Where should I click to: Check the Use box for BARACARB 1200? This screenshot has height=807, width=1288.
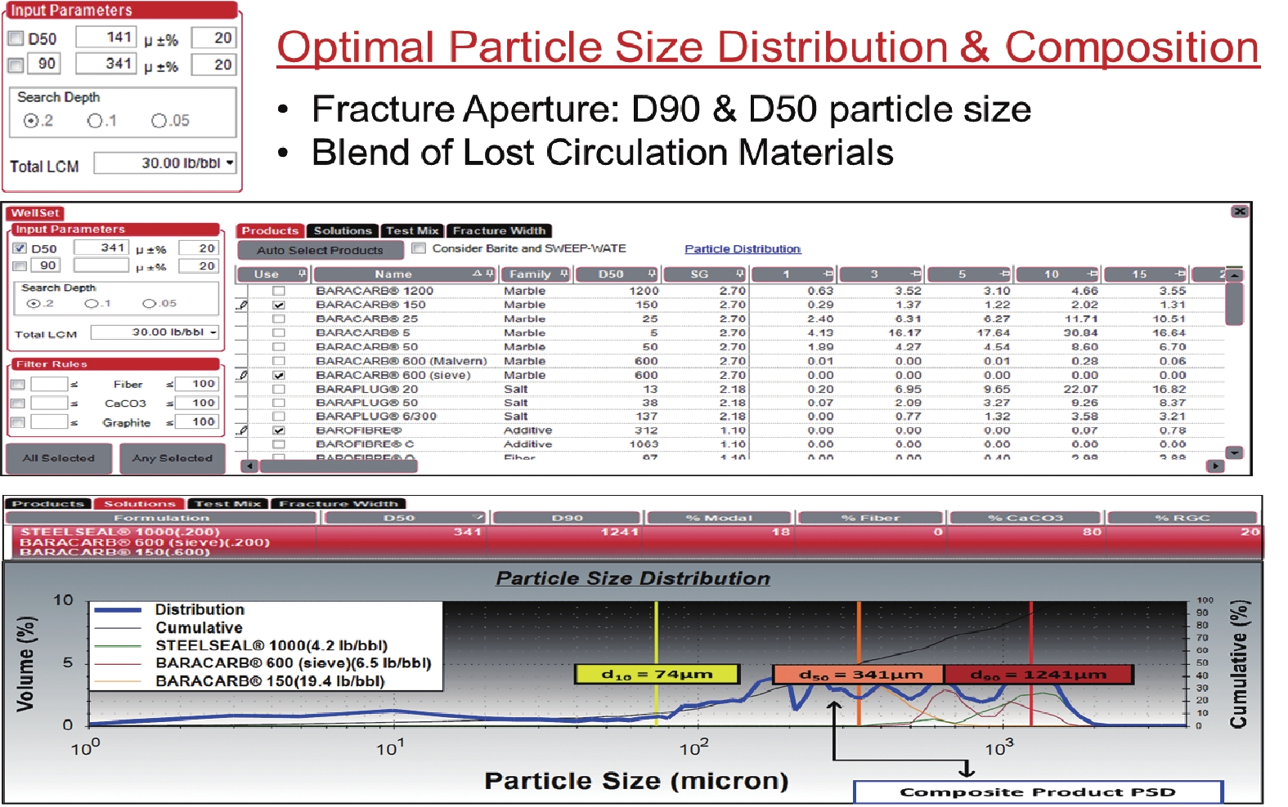[279, 291]
